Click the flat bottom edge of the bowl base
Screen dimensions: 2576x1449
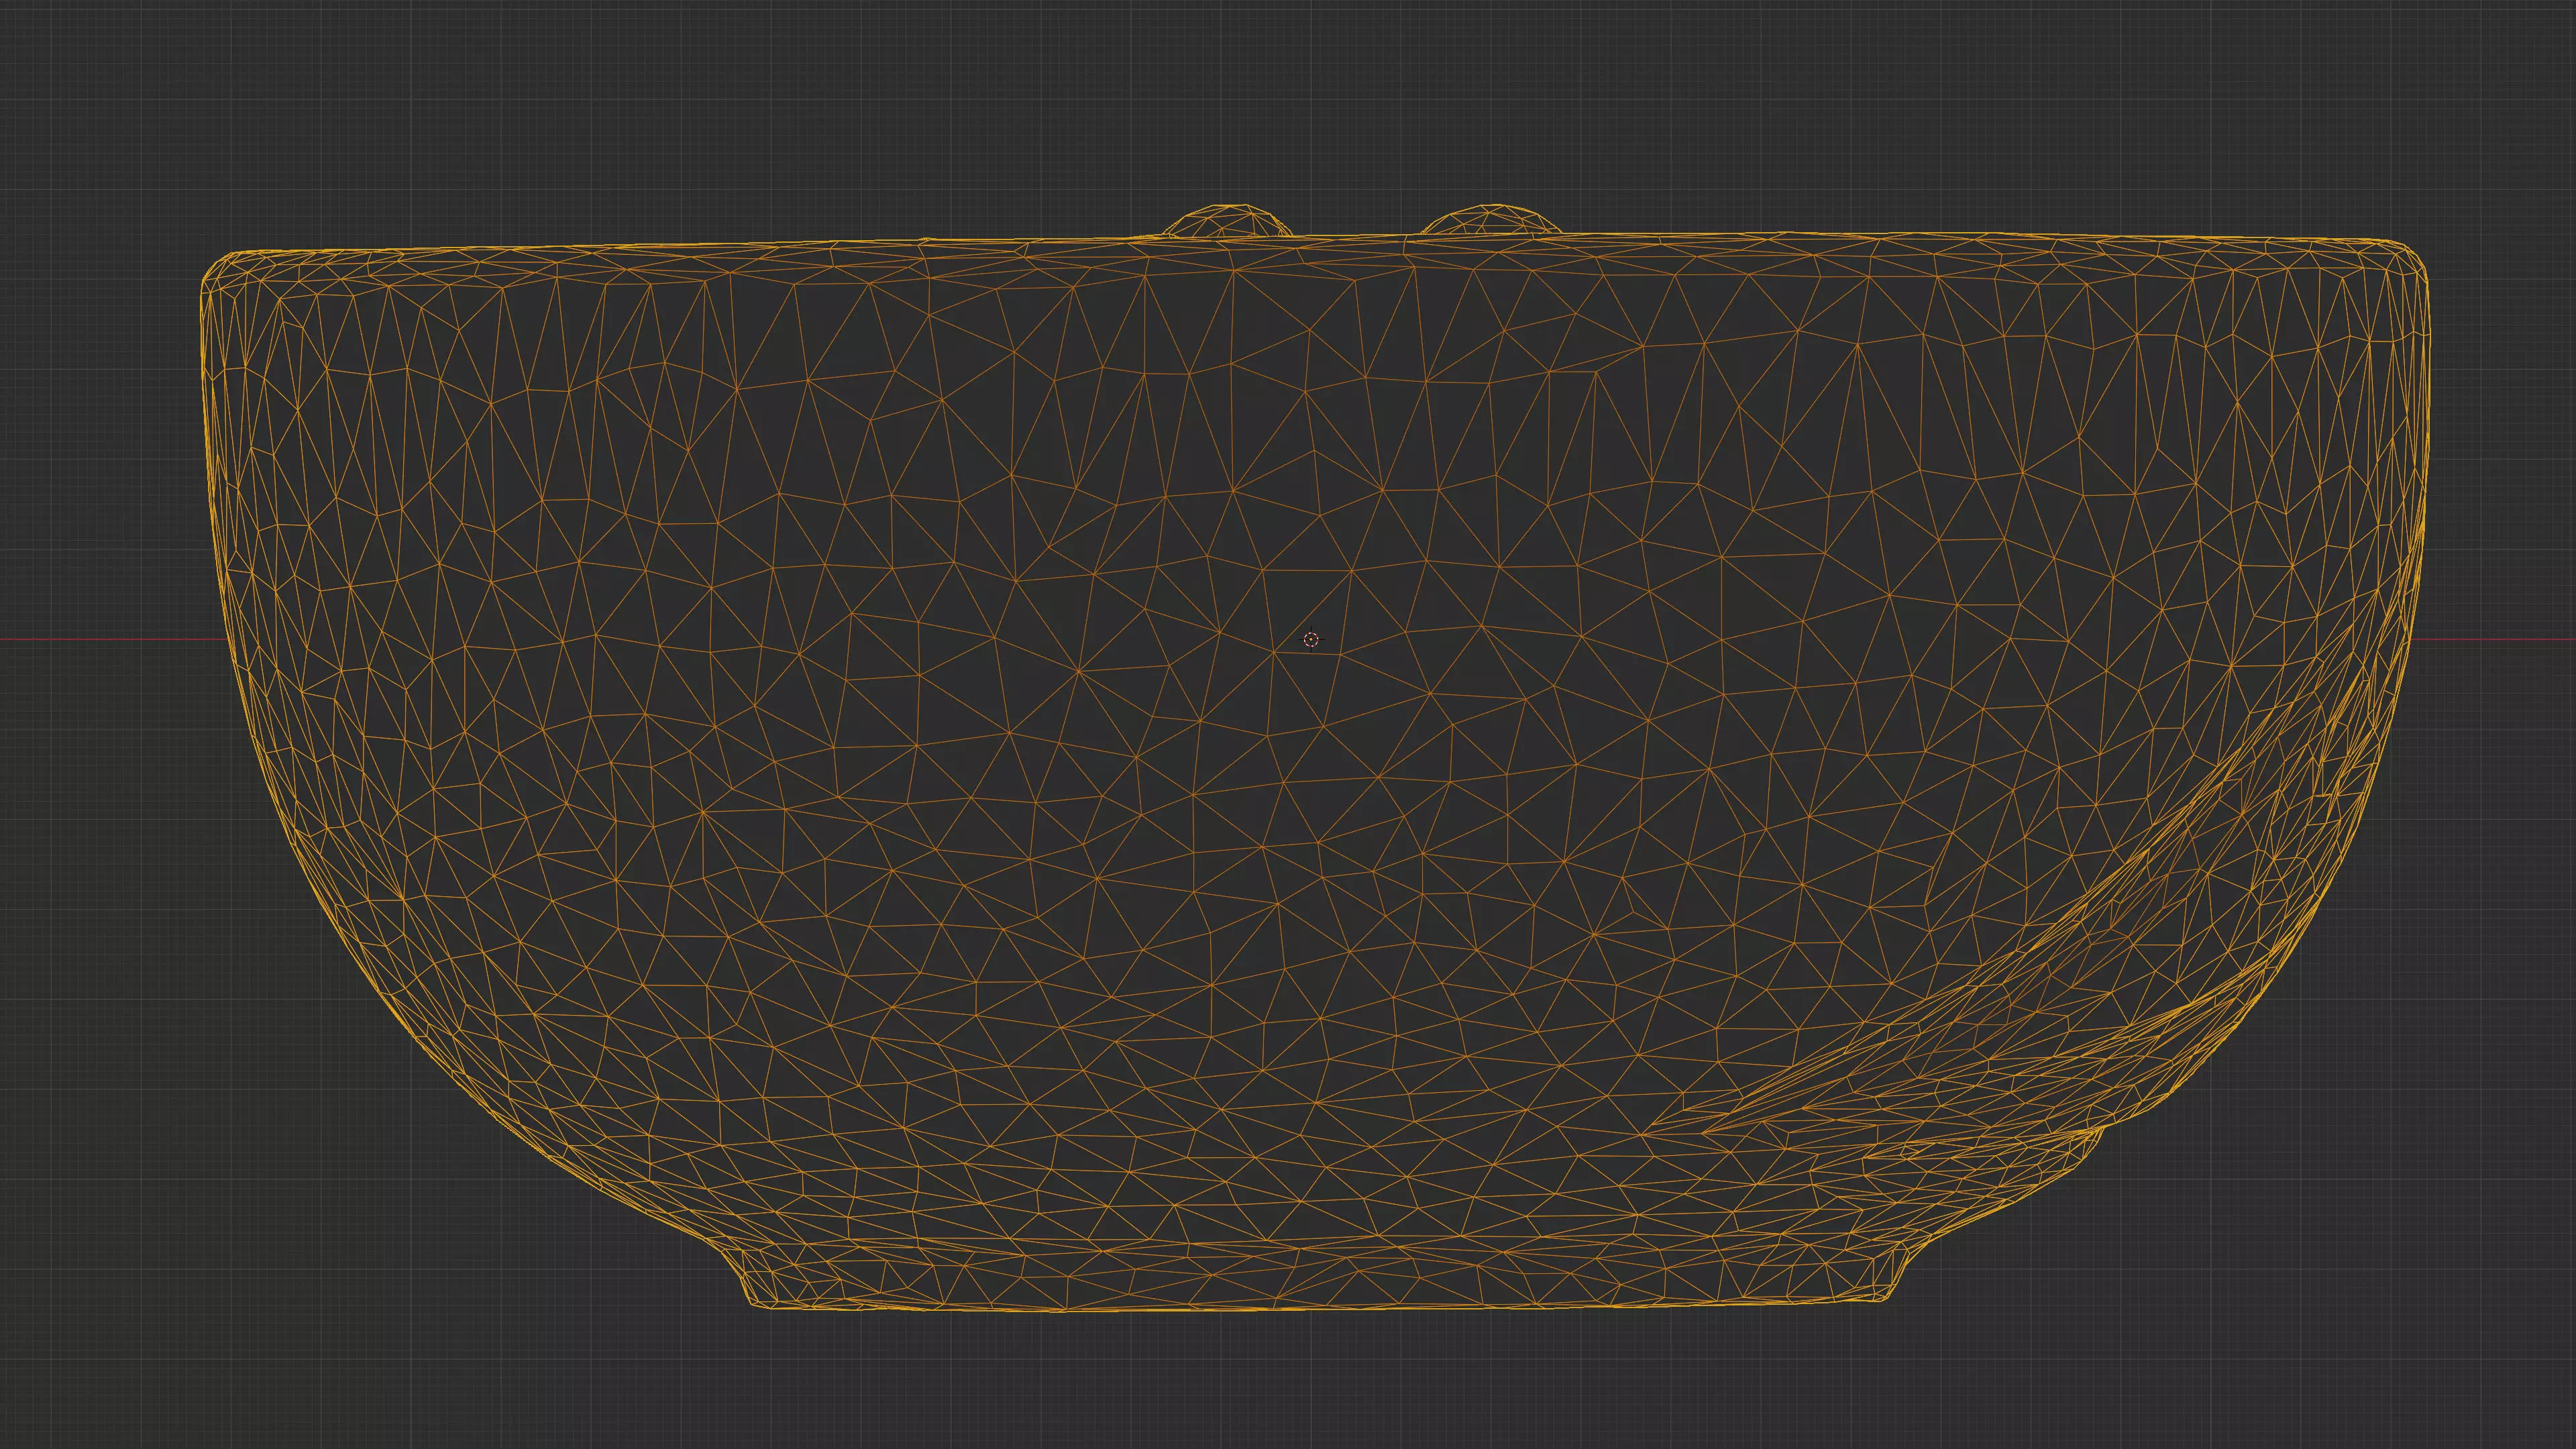click(x=1300, y=1309)
